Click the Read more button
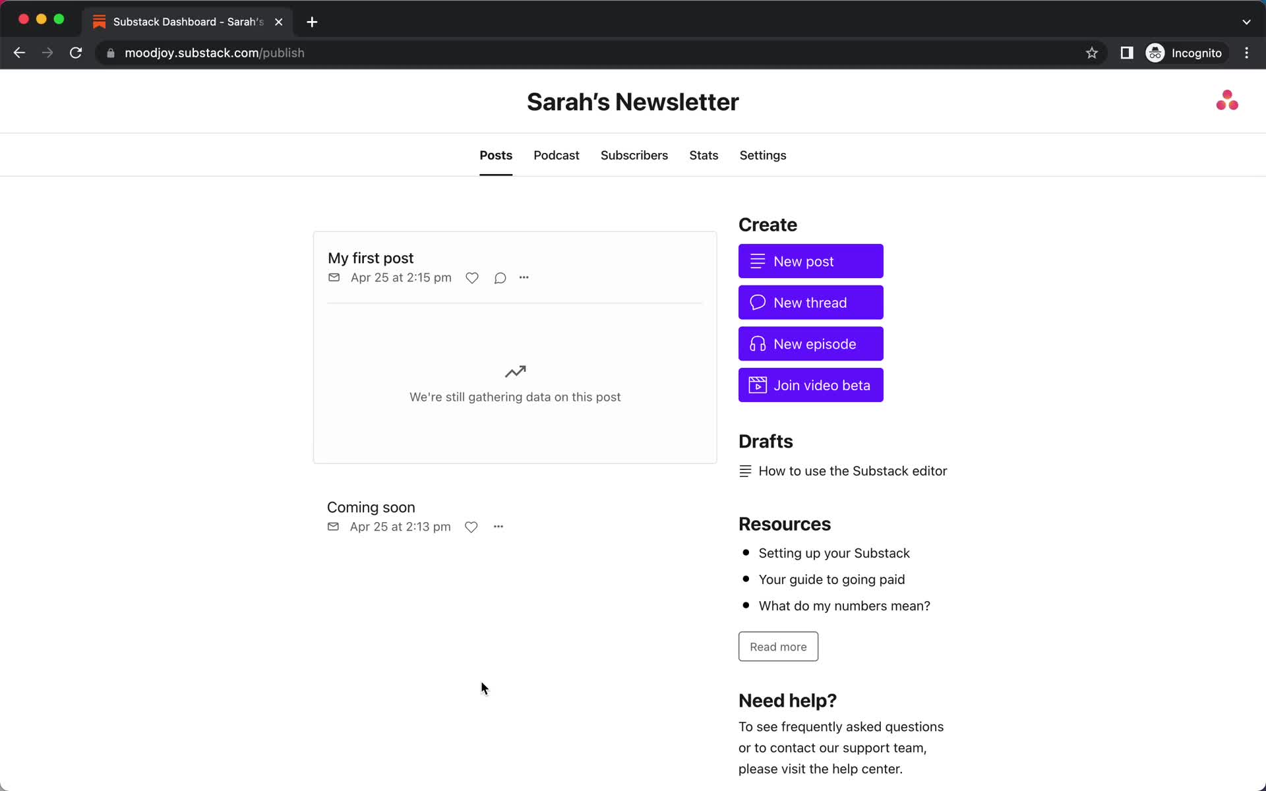The width and height of the screenshot is (1266, 791). click(x=778, y=647)
